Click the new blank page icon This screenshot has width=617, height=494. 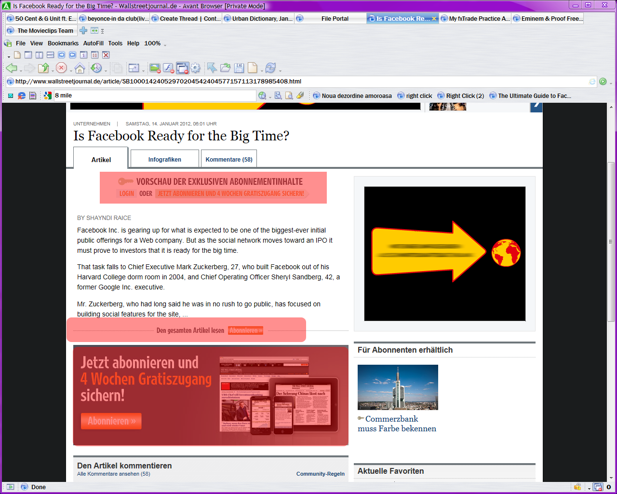coord(17,55)
